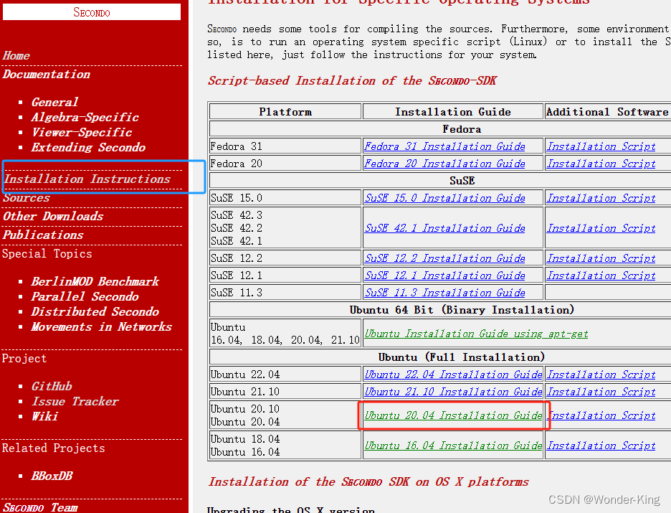Download Installation Script for Ubuntu 21.10

click(601, 392)
